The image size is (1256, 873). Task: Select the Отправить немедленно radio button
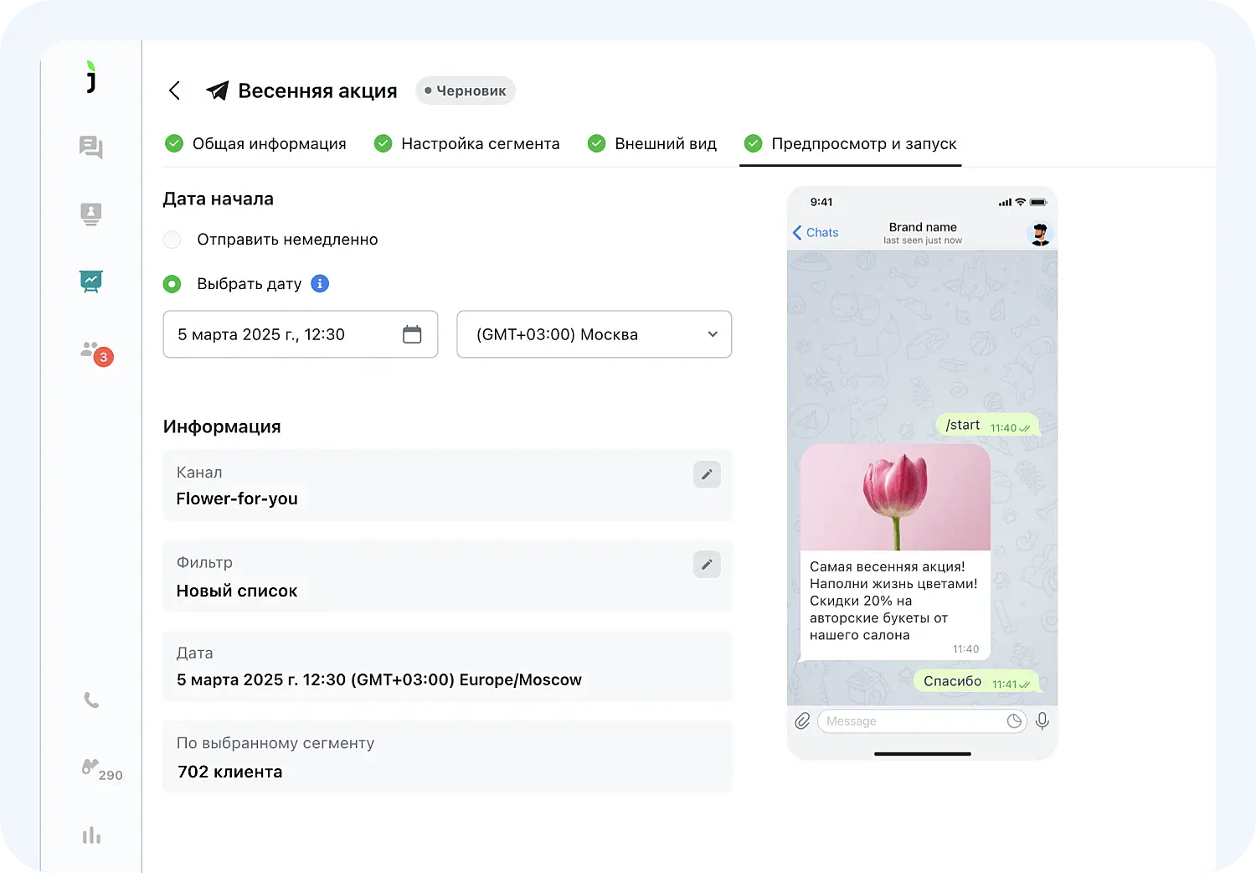172,240
